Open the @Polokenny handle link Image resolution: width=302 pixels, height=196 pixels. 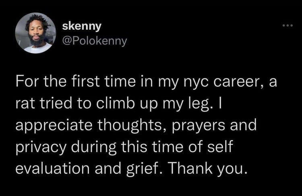pos(95,41)
